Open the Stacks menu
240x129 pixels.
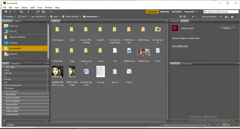[x=24, y=8]
